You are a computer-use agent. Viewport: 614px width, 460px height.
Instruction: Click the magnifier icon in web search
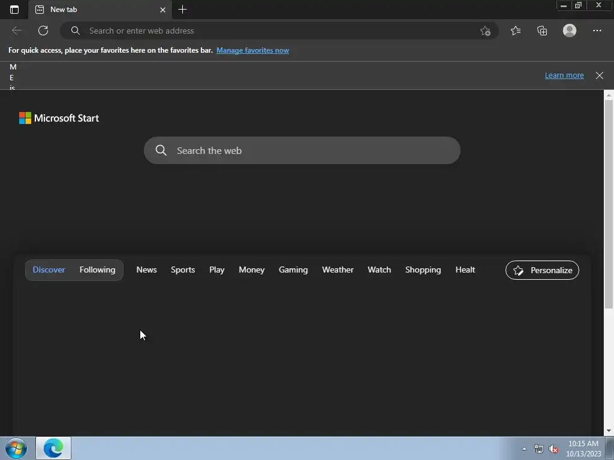click(x=161, y=150)
